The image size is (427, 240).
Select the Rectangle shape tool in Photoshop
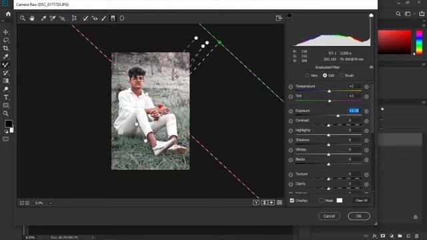coord(6,105)
